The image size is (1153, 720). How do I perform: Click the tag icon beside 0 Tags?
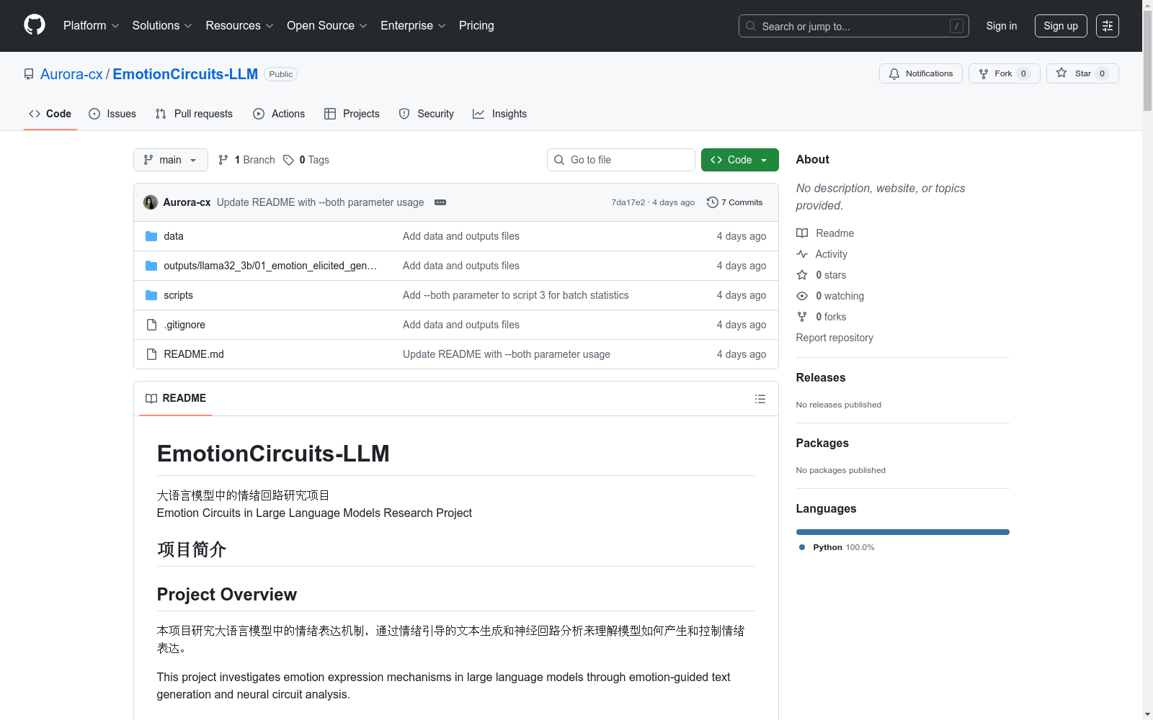coord(288,160)
